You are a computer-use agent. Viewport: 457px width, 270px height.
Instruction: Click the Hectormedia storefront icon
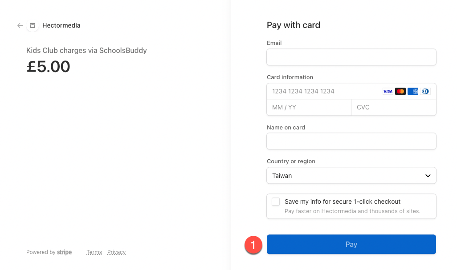pos(33,26)
